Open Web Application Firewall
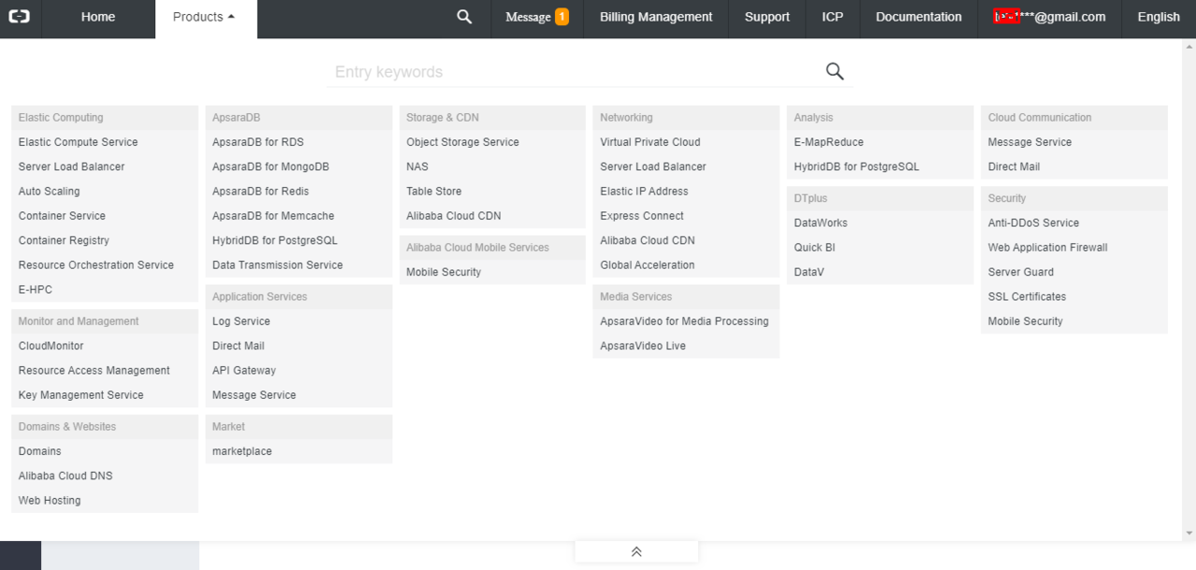 1048,248
